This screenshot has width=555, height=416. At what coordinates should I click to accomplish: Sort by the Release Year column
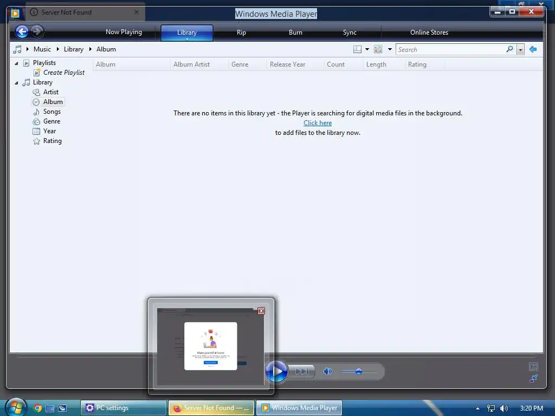pos(295,64)
